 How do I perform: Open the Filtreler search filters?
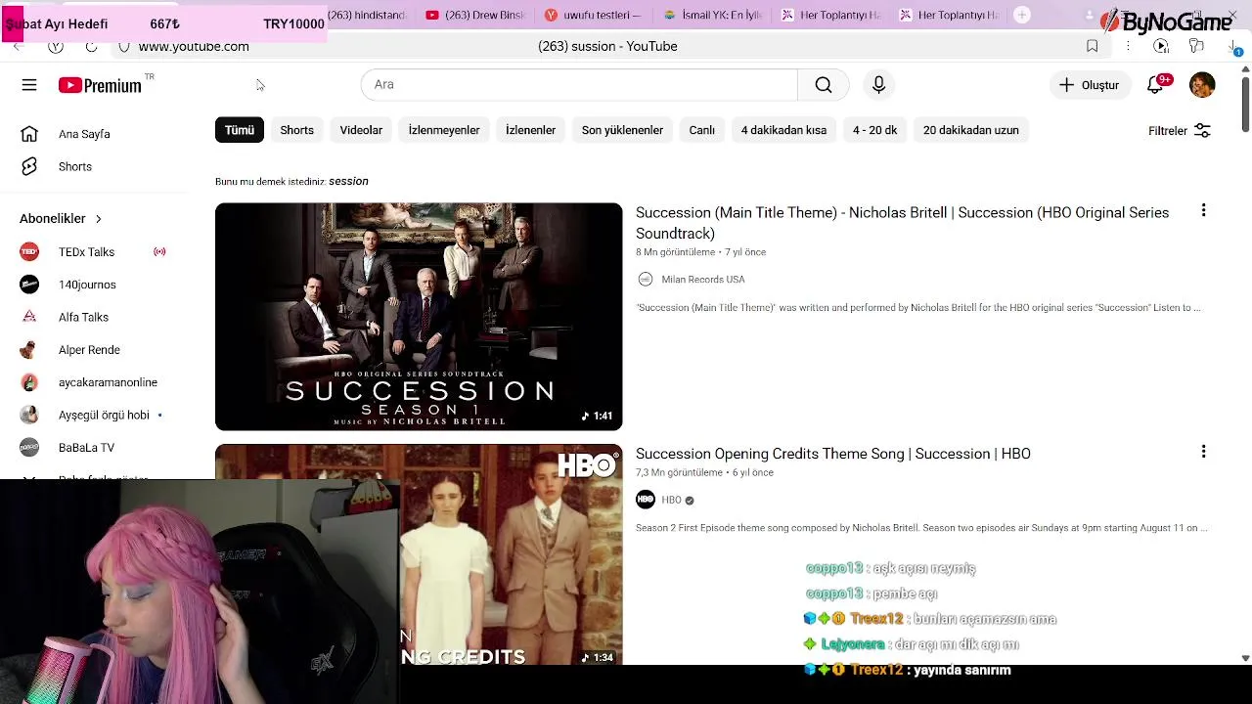[x=1180, y=131]
